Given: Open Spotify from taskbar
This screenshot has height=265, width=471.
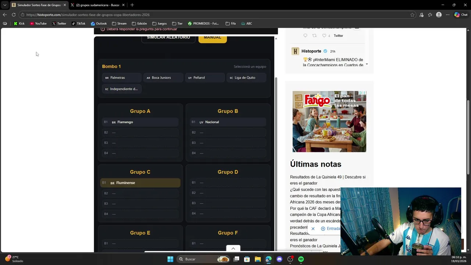Looking at the screenshot, I should click(x=301, y=259).
